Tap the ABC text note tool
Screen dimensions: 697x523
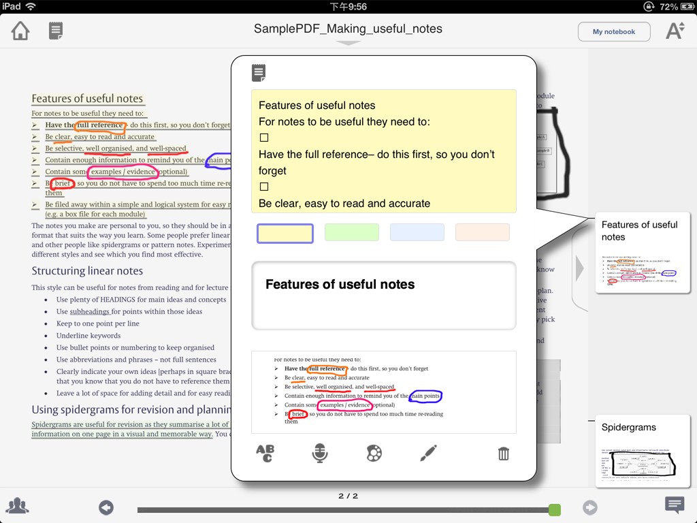pyautogui.click(x=265, y=453)
